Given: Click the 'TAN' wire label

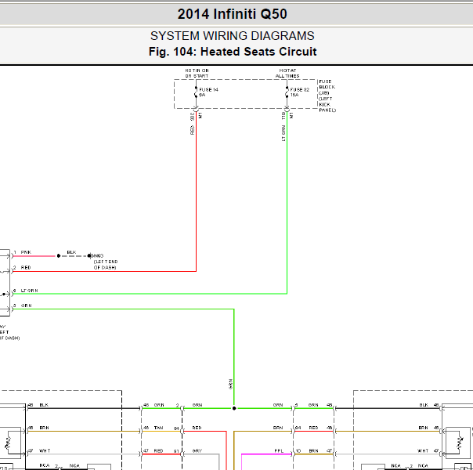Looking at the screenshot, I should click(x=158, y=428).
